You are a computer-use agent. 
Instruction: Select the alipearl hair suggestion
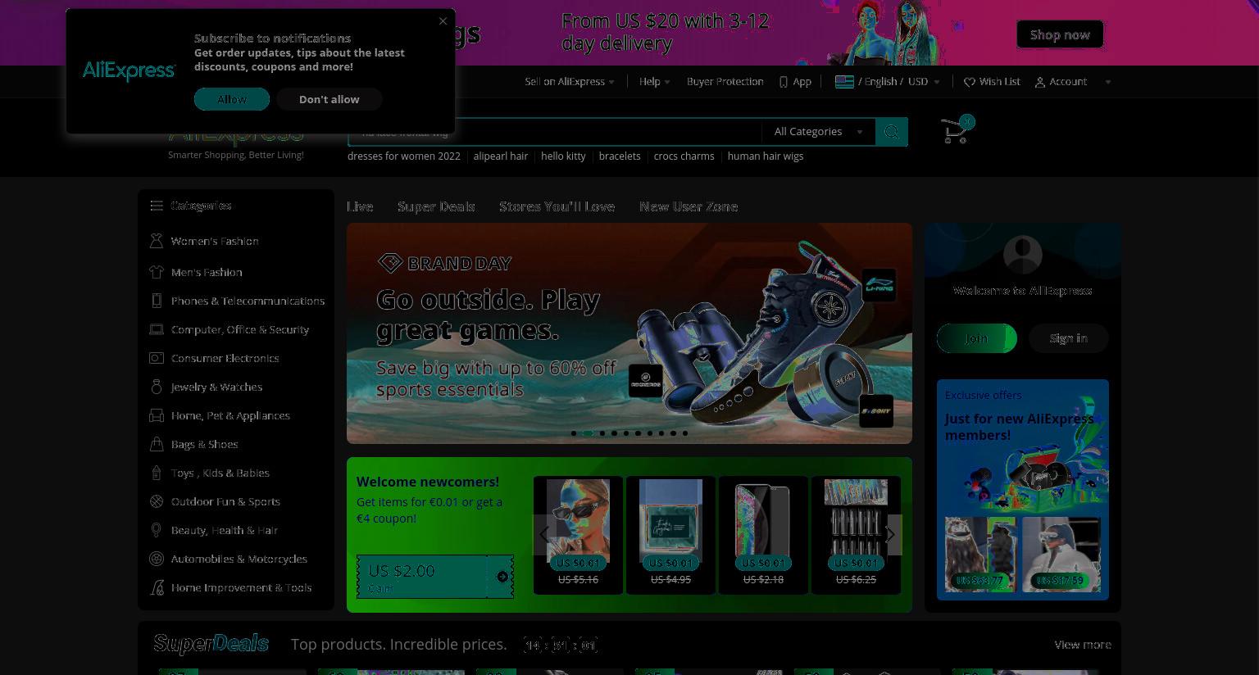pyautogui.click(x=500, y=156)
